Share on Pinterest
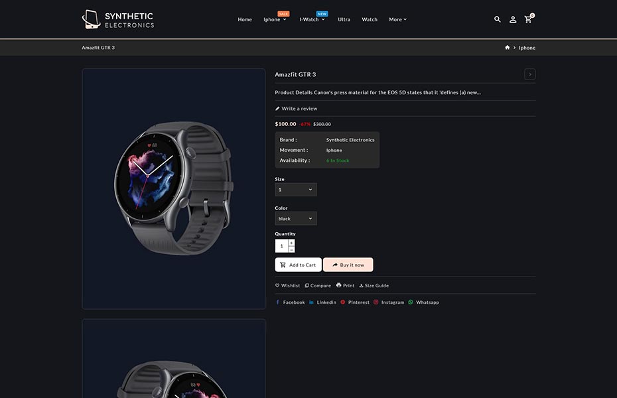 355,302
